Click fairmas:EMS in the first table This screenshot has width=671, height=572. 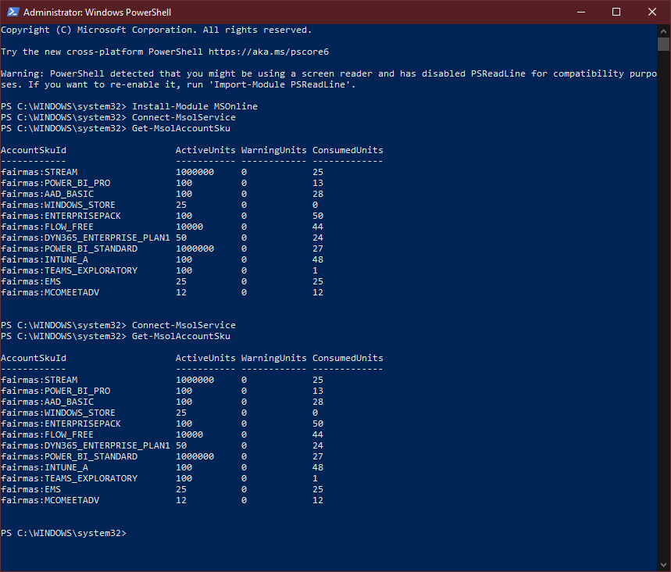tap(30, 282)
